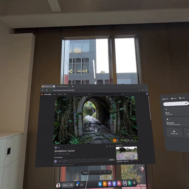Open the clock status pill showing 11:45
Screen dimensions: 189x189
tap(67, 185)
